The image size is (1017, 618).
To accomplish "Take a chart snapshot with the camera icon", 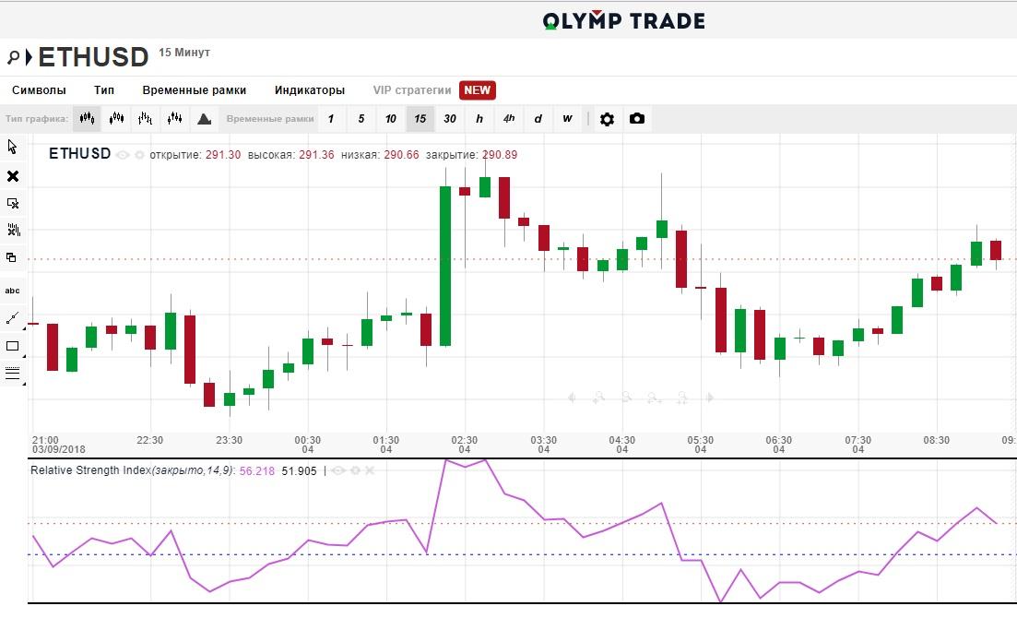I will 637,119.
